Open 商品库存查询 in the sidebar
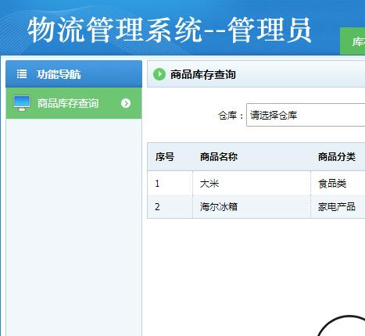This screenshot has height=336, width=365. pyautogui.click(x=74, y=103)
